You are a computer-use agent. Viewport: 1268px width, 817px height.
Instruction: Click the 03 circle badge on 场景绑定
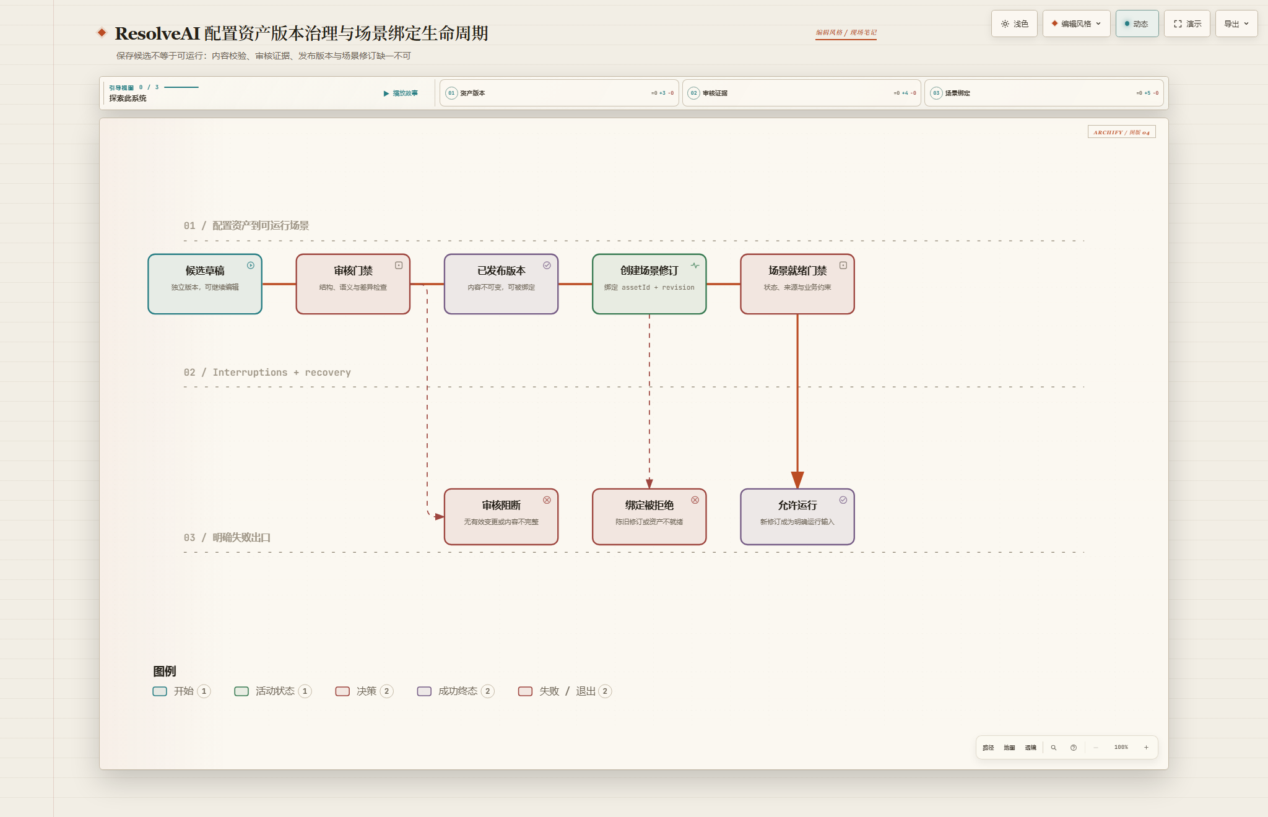[x=936, y=93]
